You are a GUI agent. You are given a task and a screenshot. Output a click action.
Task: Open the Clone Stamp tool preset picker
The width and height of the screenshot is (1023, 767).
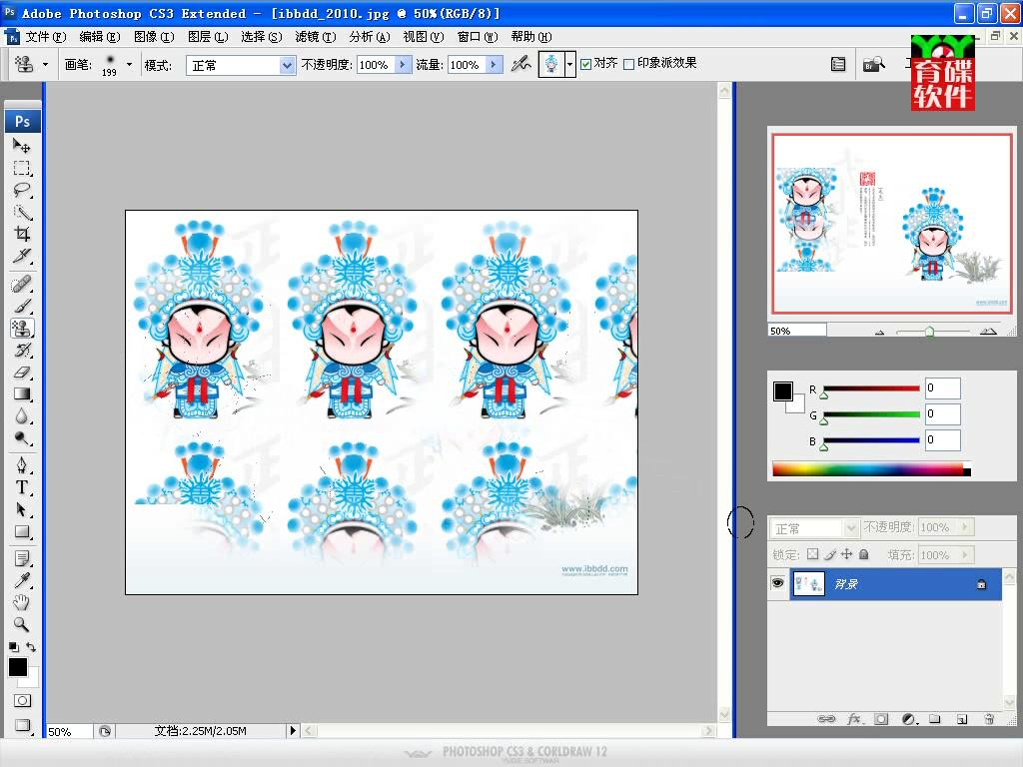(45, 64)
